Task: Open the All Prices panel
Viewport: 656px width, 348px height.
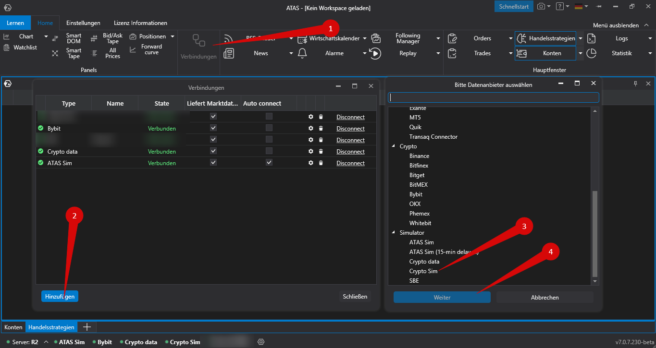Action: [x=112, y=53]
